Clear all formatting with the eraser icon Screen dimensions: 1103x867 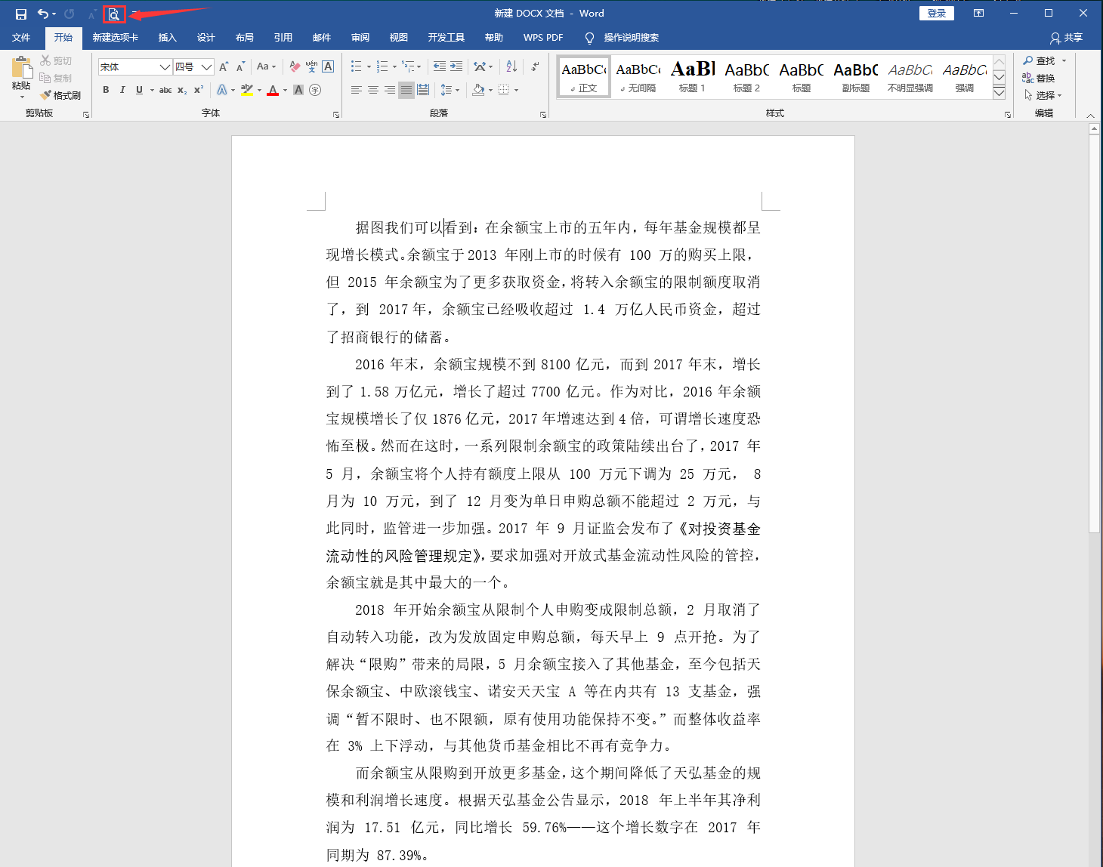tap(295, 67)
